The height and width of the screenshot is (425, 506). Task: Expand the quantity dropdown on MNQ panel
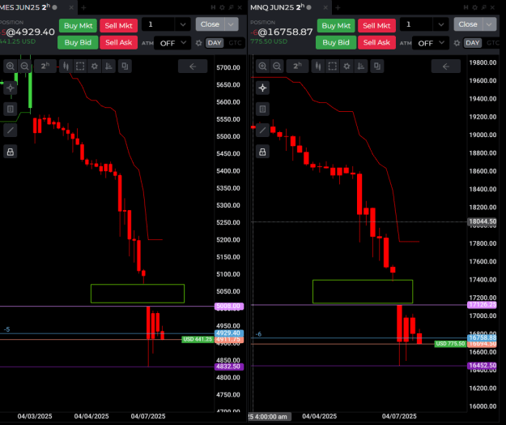click(440, 24)
